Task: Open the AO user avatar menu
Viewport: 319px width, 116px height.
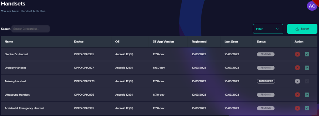Action: tap(312, 6)
